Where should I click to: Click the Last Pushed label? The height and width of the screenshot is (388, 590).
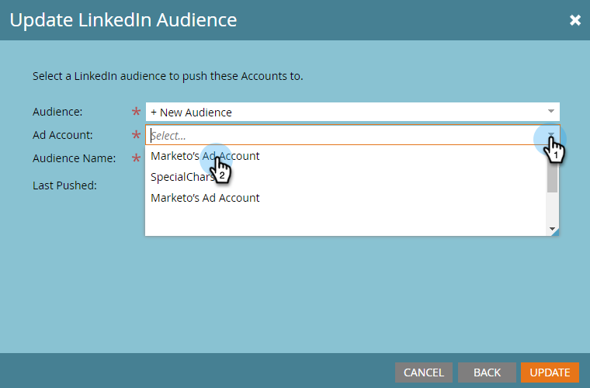pyautogui.click(x=64, y=185)
